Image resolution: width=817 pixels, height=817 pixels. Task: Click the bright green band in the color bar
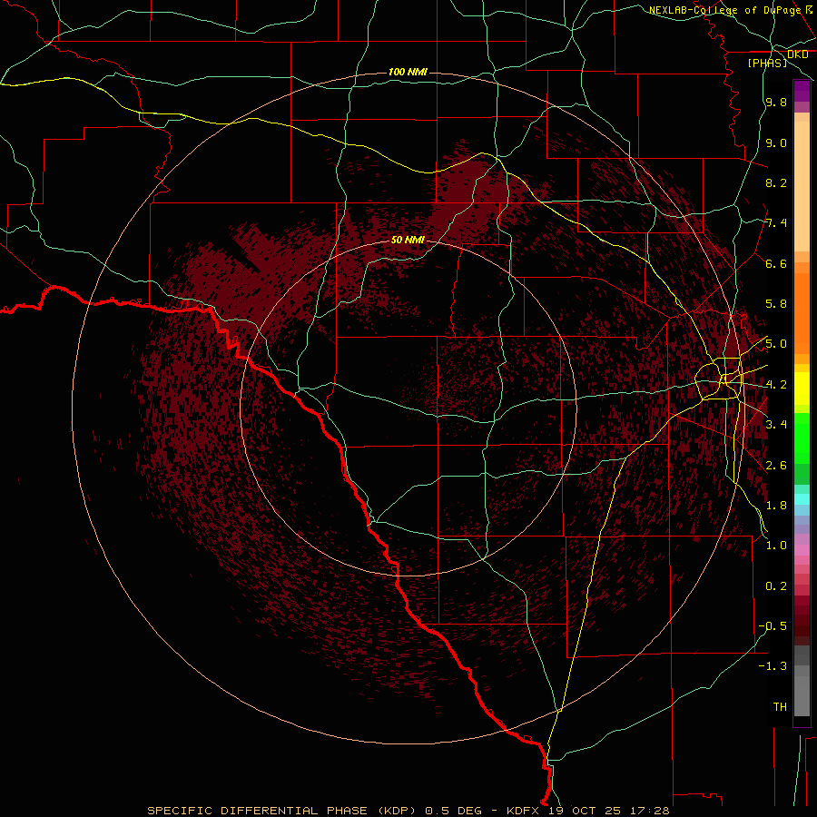pos(802,438)
